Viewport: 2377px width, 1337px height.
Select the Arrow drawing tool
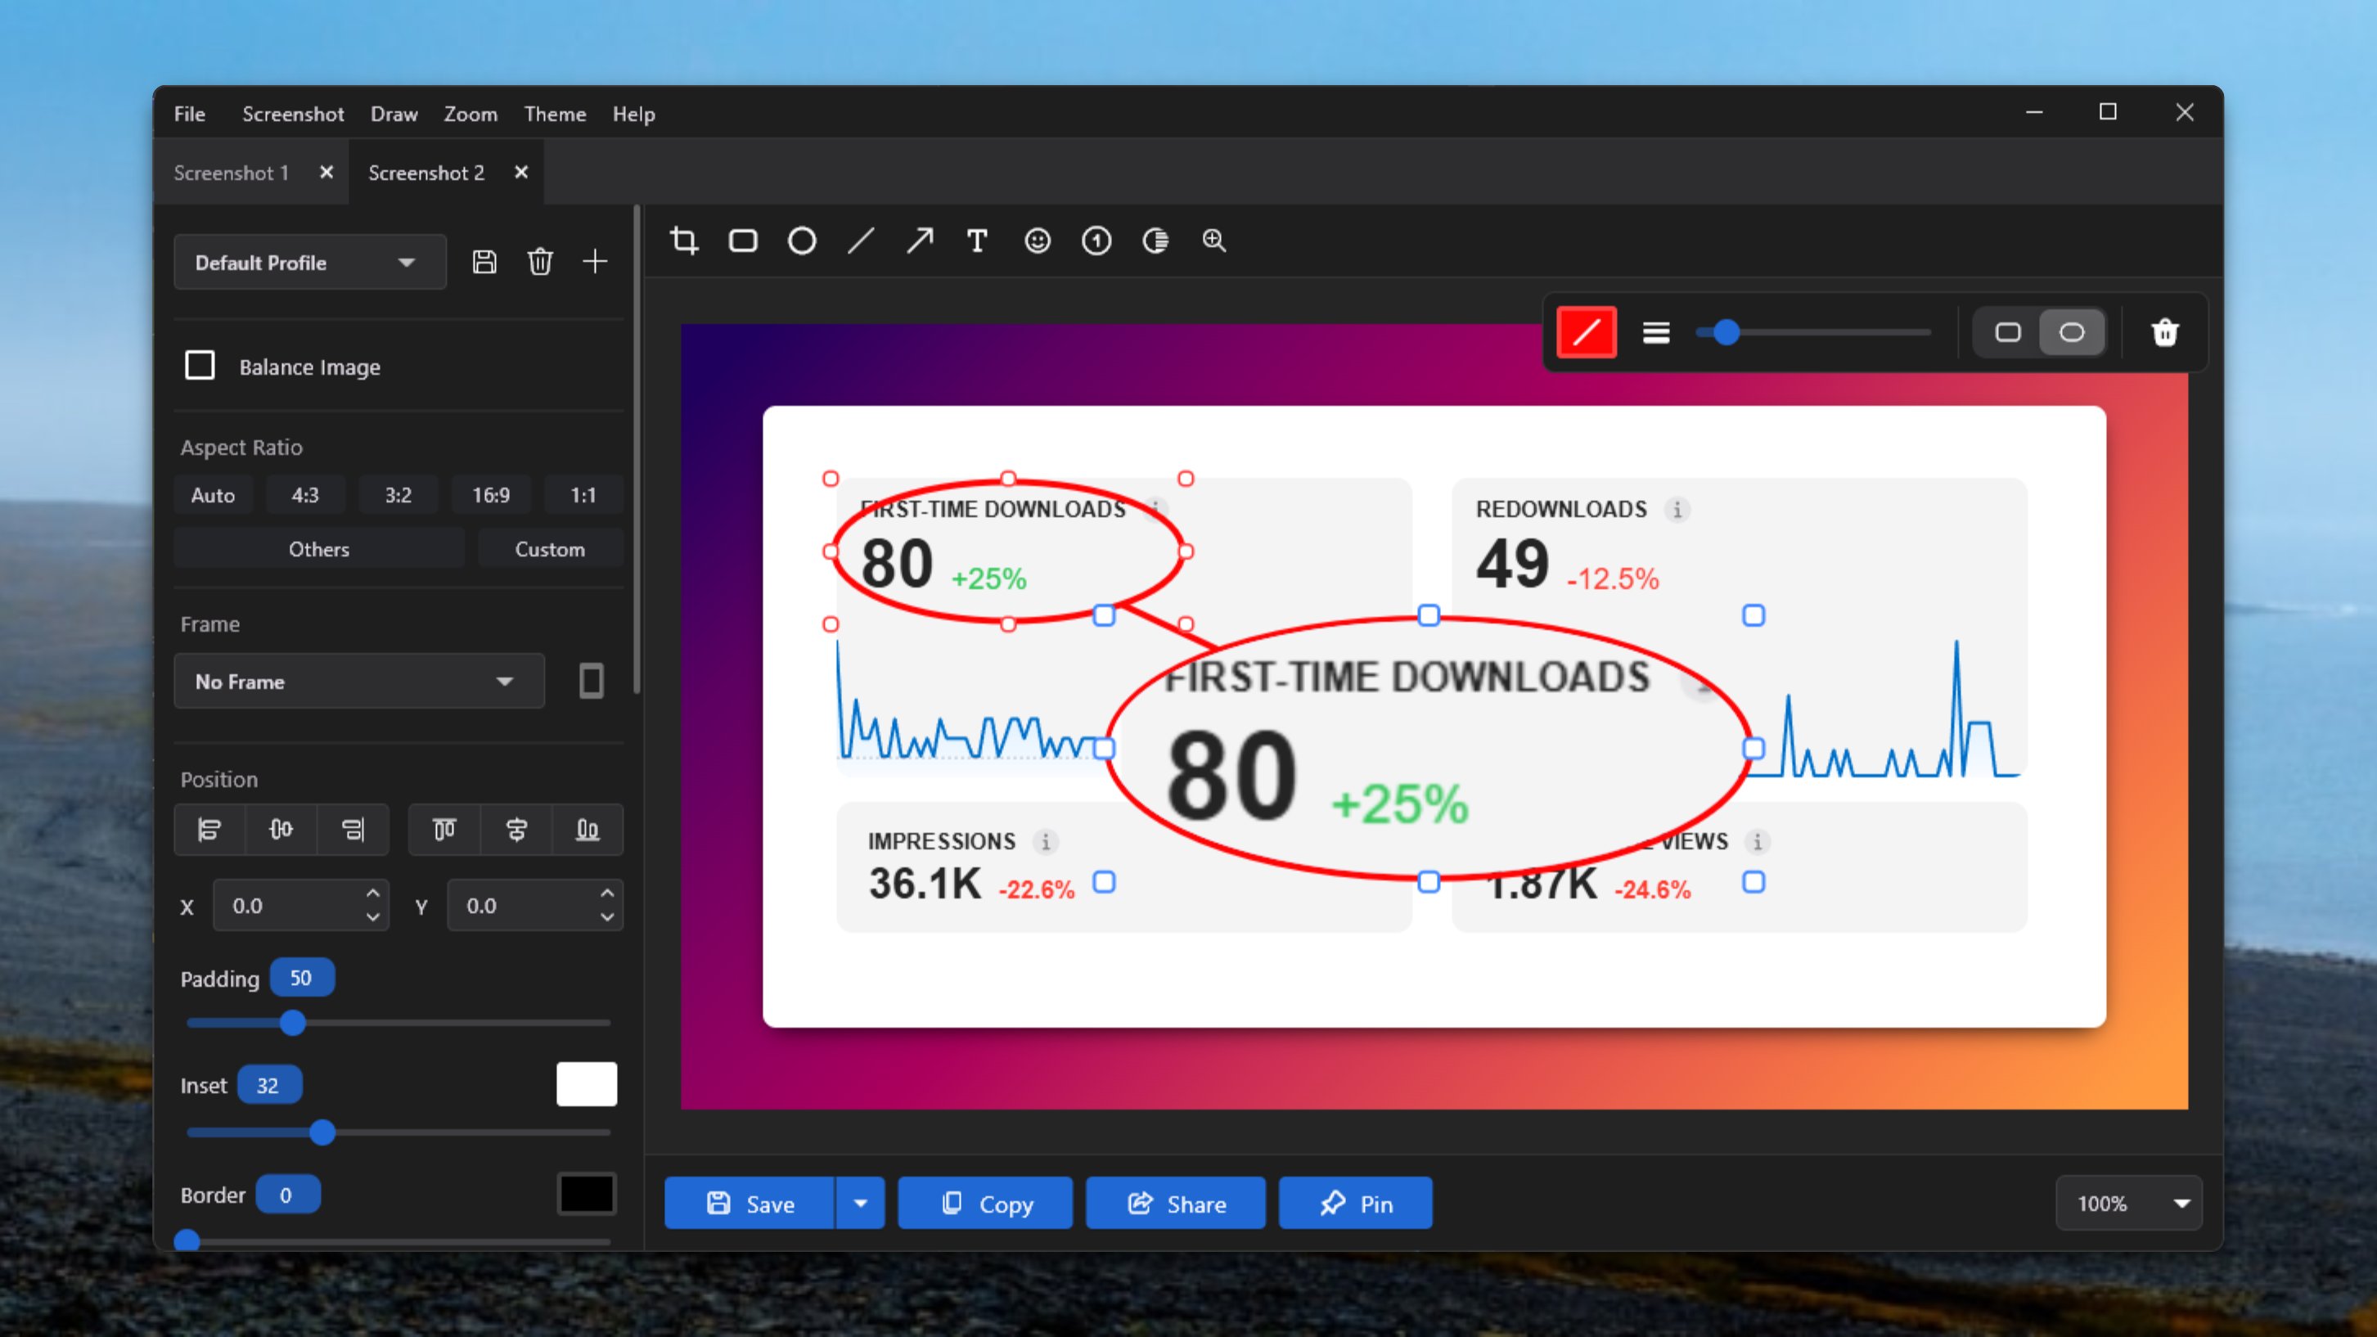pos(919,241)
